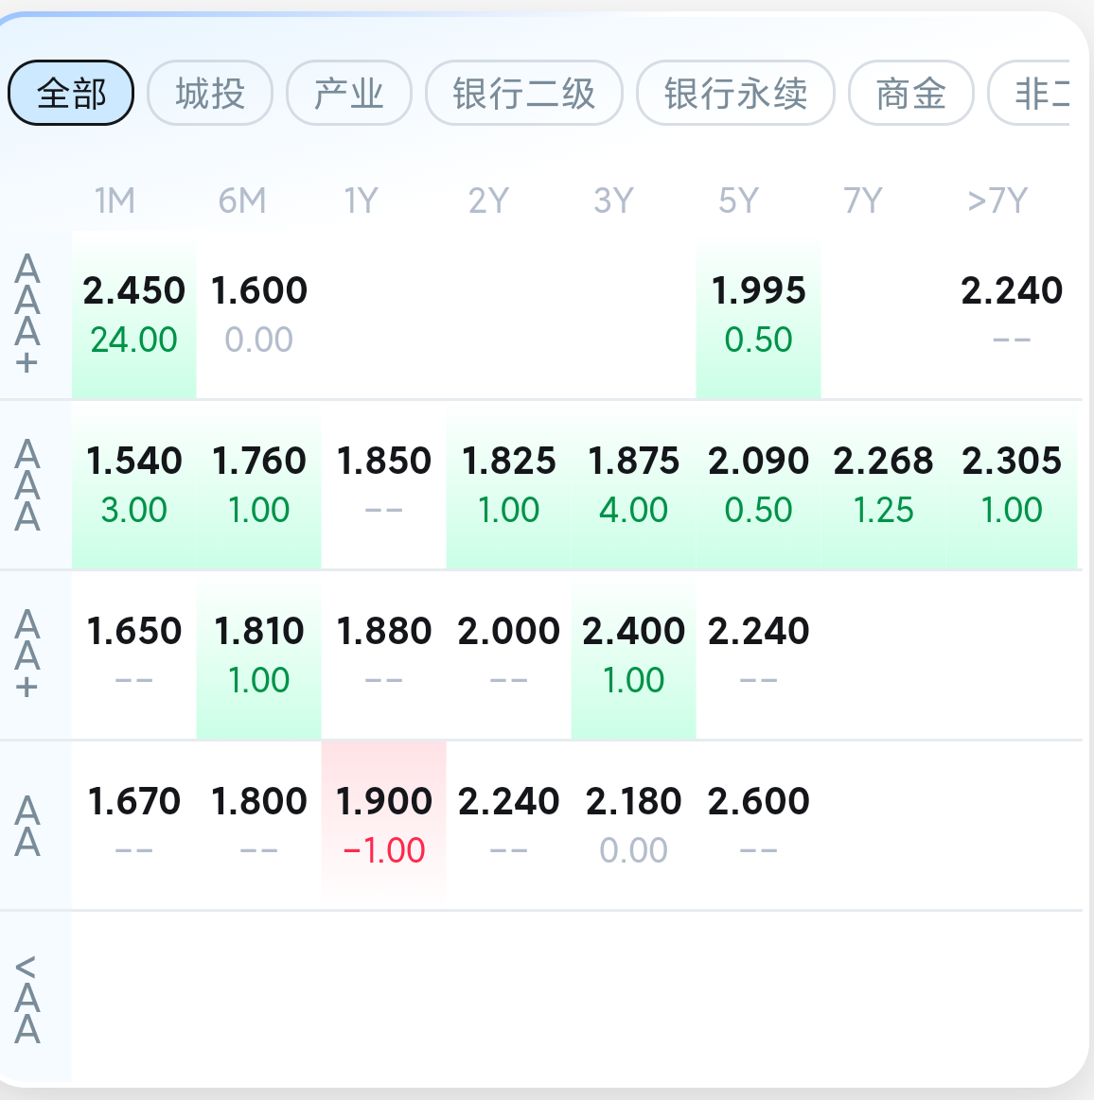
Task: Select the 银行二级 filter tab
Action: 523,94
